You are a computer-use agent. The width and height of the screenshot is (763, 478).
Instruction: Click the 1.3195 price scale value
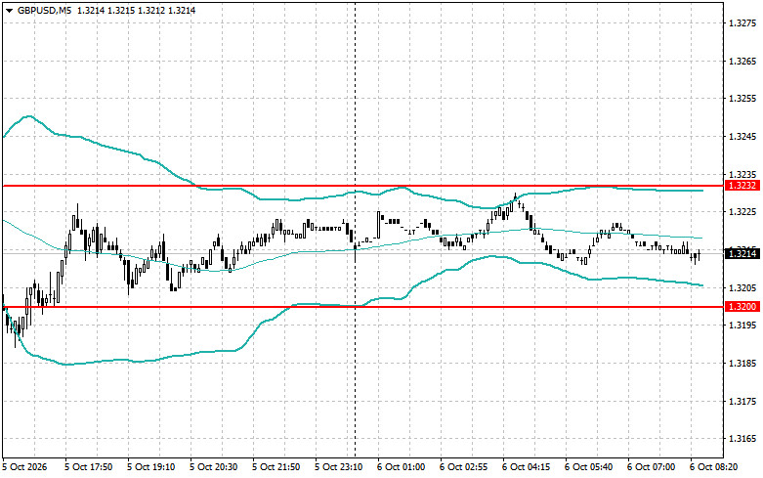(743, 326)
